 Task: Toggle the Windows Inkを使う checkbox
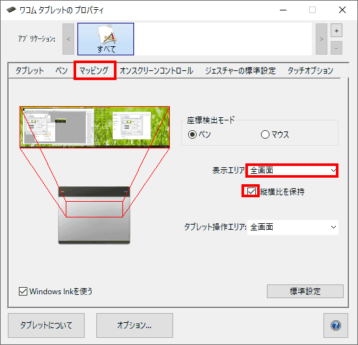coord(23,292)
